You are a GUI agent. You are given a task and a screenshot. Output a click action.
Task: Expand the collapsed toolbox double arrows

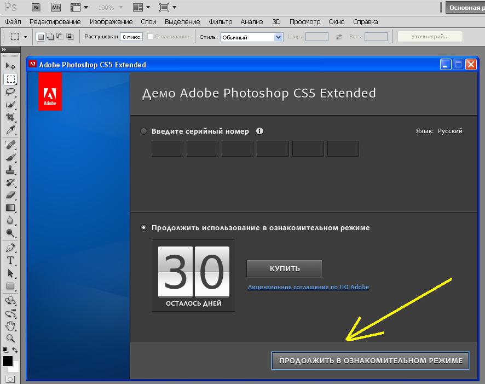pos(4,49)
